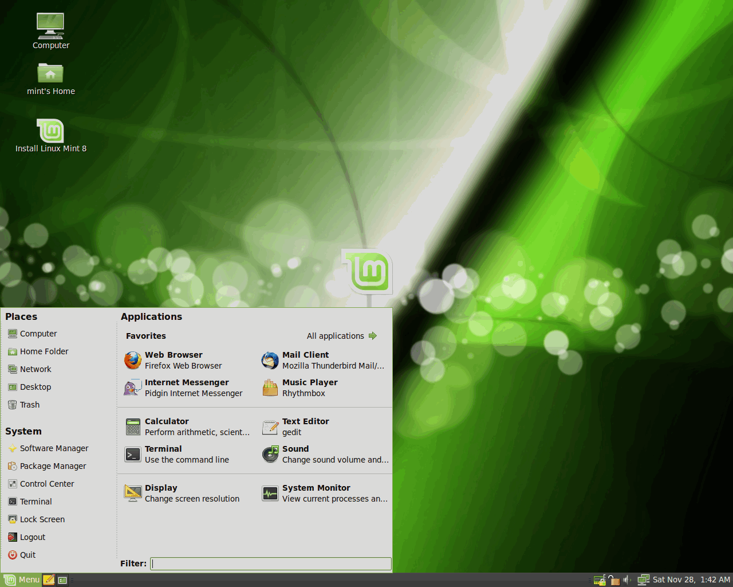733x587 pixels.
Task: Open the Calculator favorite
Action: coord(187,426)
